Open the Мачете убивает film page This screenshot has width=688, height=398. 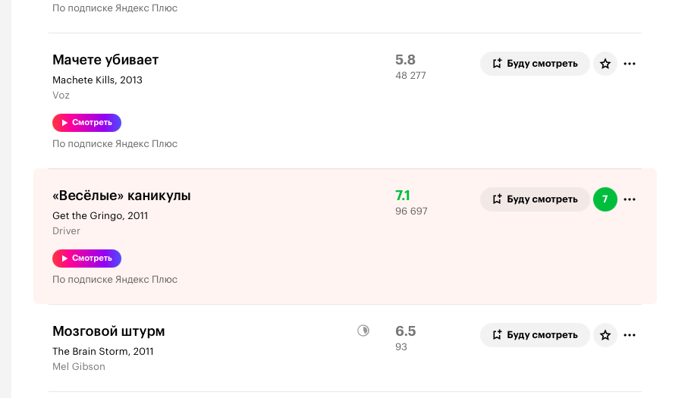click(x=105, y=60)
